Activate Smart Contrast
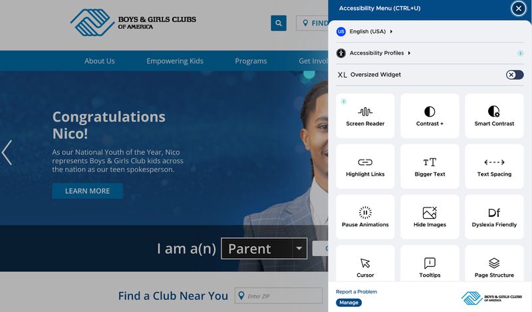532x312 pixels. [494, 116]
